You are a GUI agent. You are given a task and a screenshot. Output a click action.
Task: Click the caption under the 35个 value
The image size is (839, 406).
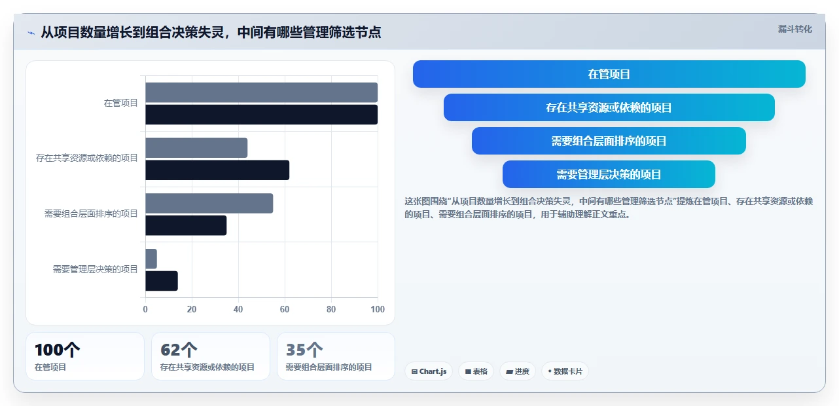(329, 367)
